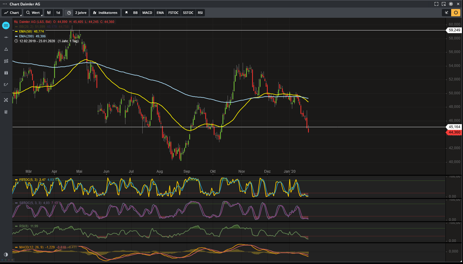Enter fullscreen mode for the chart
463x264 pixels.
(x=436, y=4)
